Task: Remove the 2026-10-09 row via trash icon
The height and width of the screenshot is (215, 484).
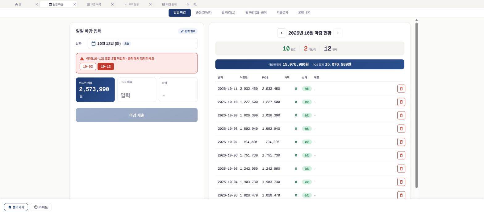Action: [401, 115]
